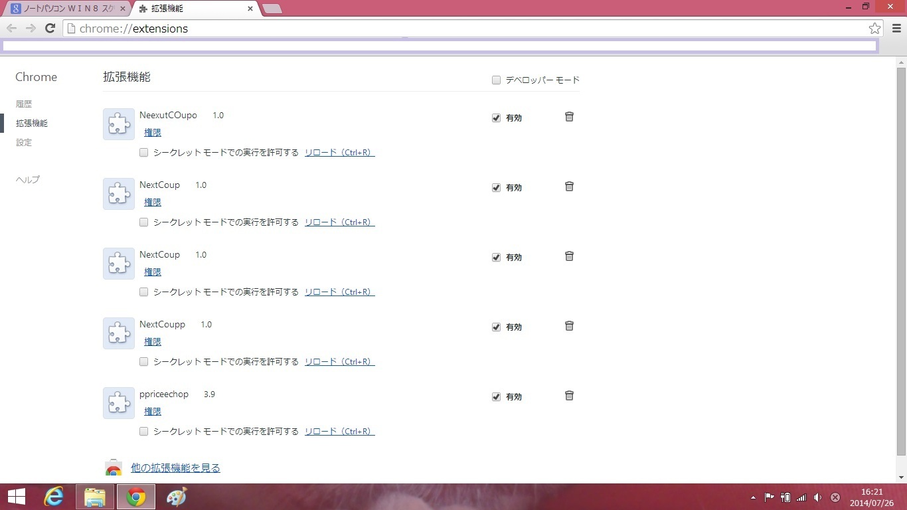Switch to the ノートパソコン WIN8 tab

(x=66, y=9)
